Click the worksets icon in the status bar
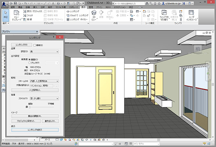This screenshot has height=147, width=216. pyautogui.click(x=76, y=144)
